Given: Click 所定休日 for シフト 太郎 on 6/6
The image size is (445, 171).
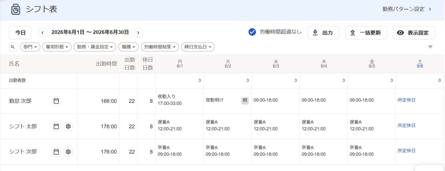Looking at the screenshot, I should (x=406, y=126).
